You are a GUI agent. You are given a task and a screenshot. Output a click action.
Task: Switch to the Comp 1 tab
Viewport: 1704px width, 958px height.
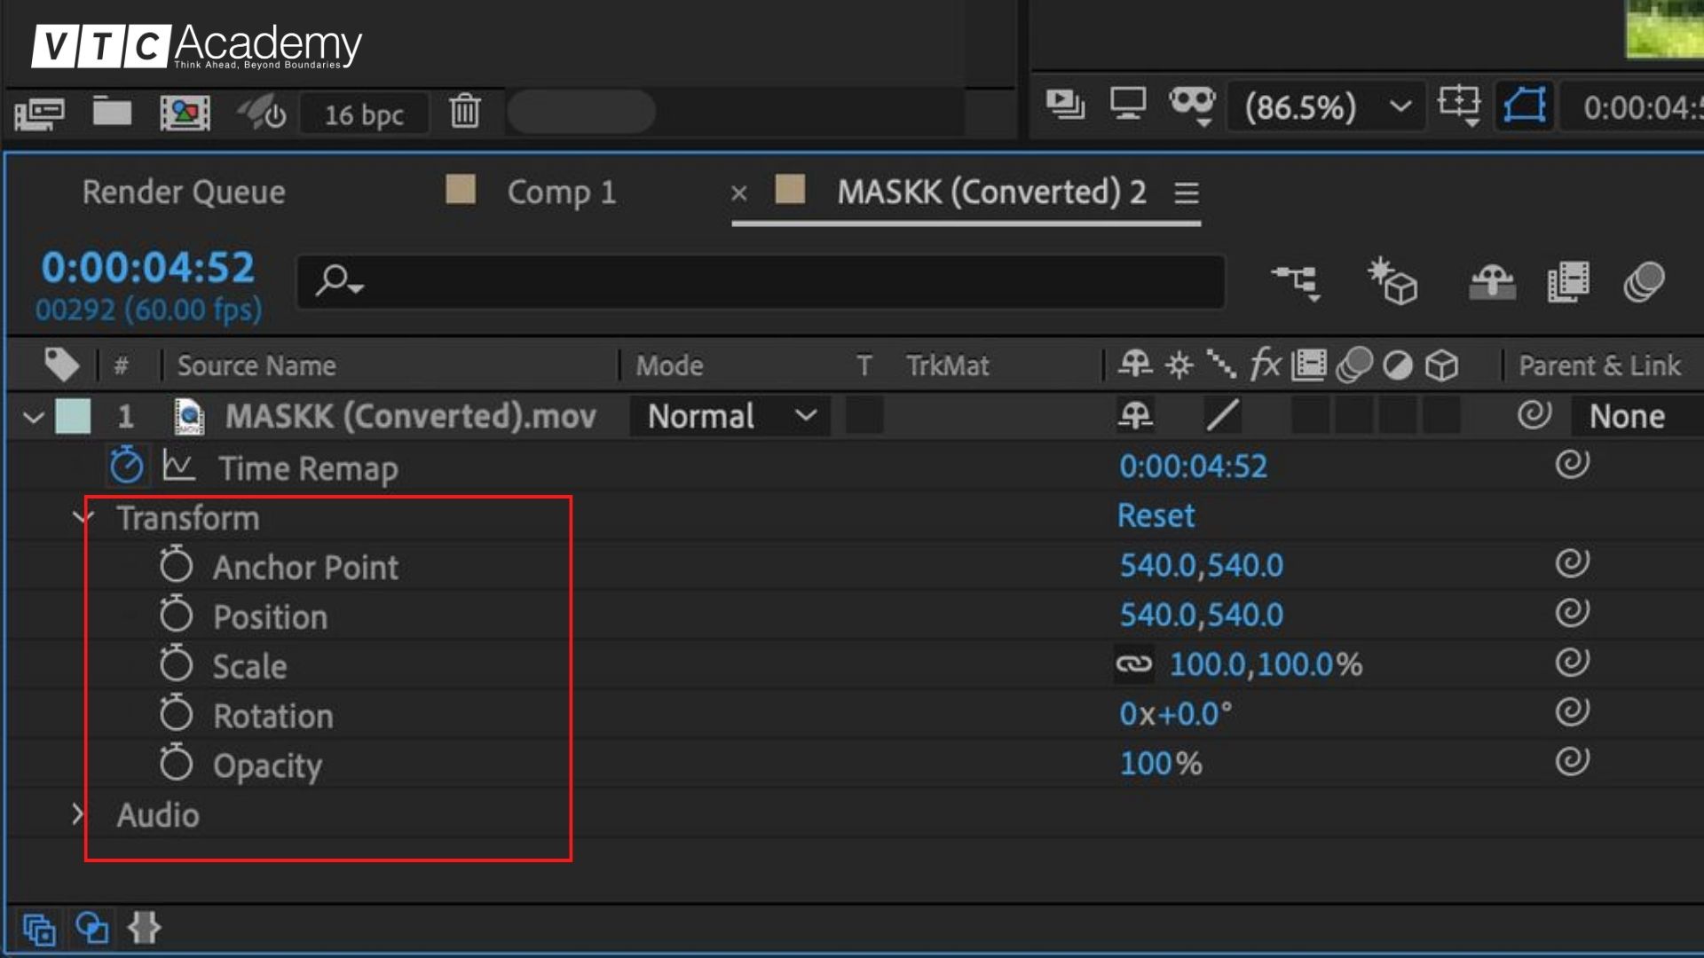563,192
